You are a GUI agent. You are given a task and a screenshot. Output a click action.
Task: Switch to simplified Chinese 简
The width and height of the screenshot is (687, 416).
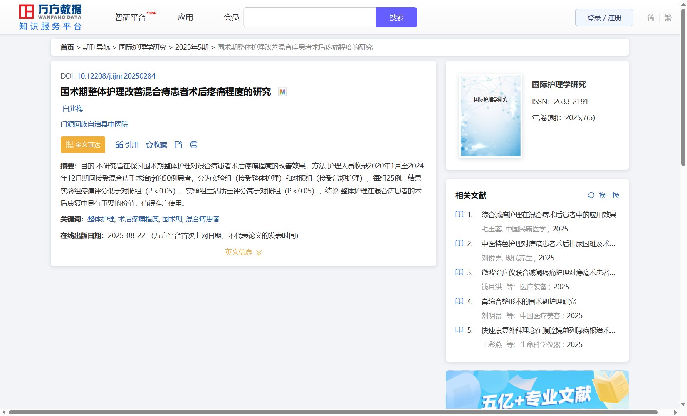(x=651, y=18)
